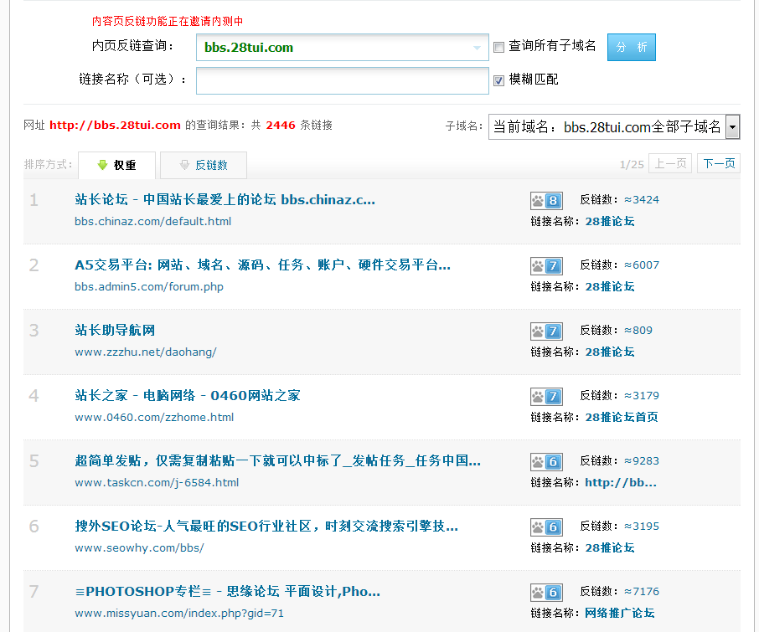Click the 28推论坛首页 link name

622,417
